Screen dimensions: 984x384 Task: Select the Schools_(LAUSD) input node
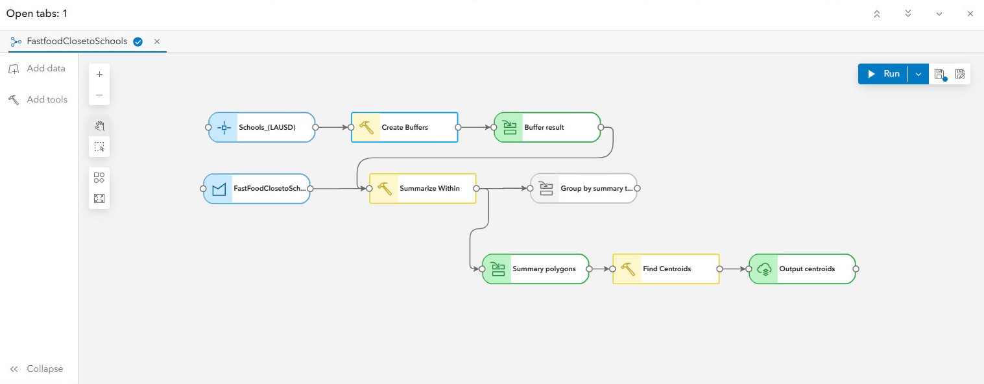coord(261,127)
